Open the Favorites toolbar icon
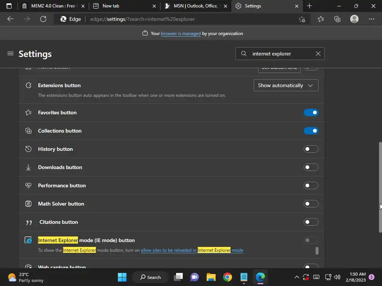This screenshot has height=286, width=382. (x=321, y=19)
